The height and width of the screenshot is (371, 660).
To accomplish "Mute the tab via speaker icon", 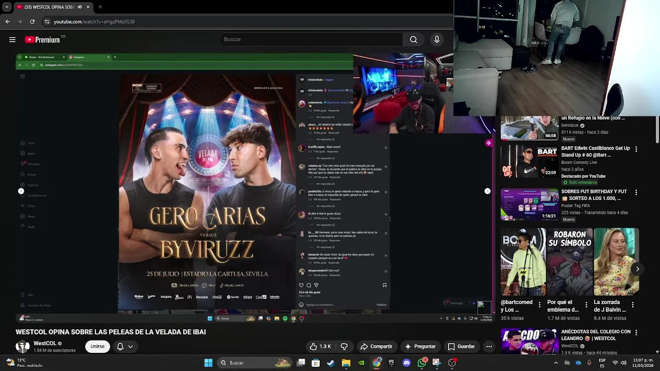I will coord(80,7).
